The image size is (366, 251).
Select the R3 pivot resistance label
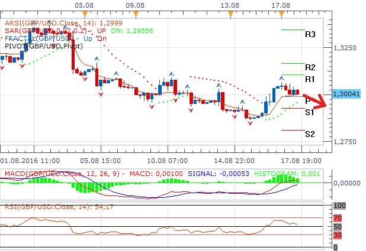(310, 34)
